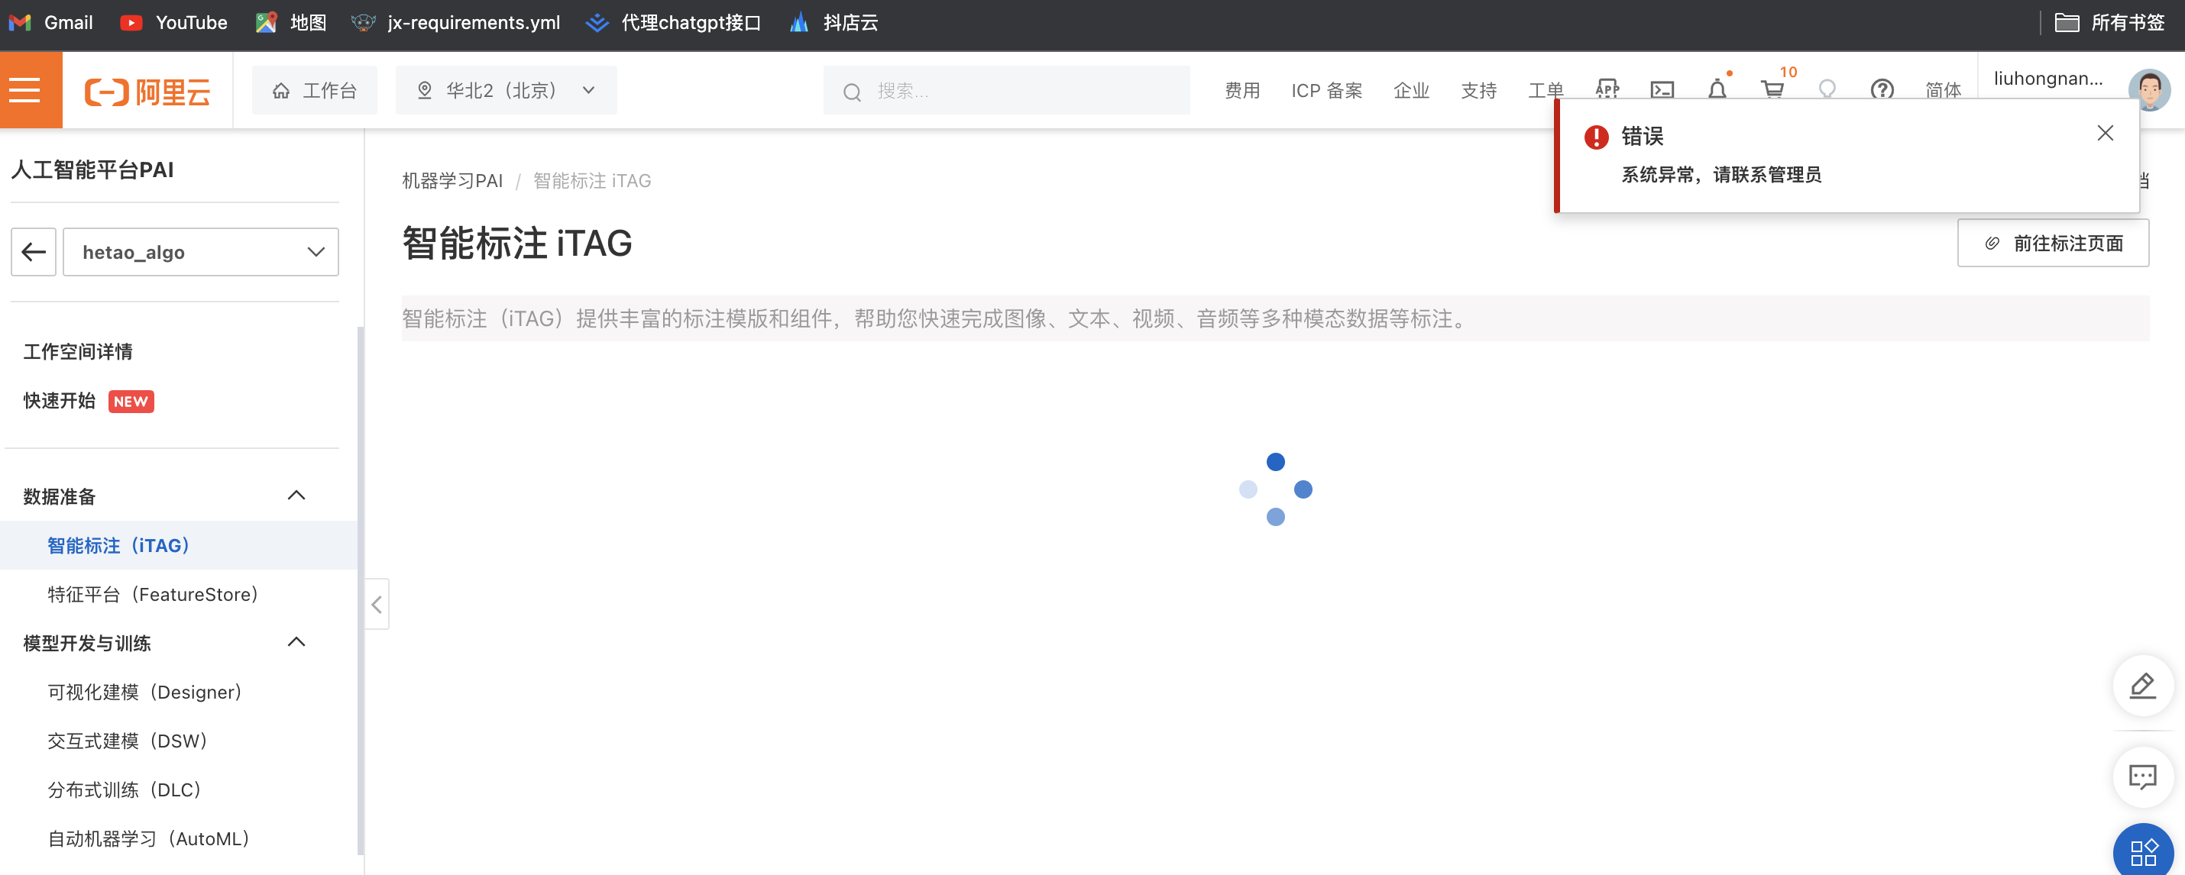Screen dimensions: 2185x875
Task: Open the hetao_algo workspace dropdown
Action: pos(201,252)
